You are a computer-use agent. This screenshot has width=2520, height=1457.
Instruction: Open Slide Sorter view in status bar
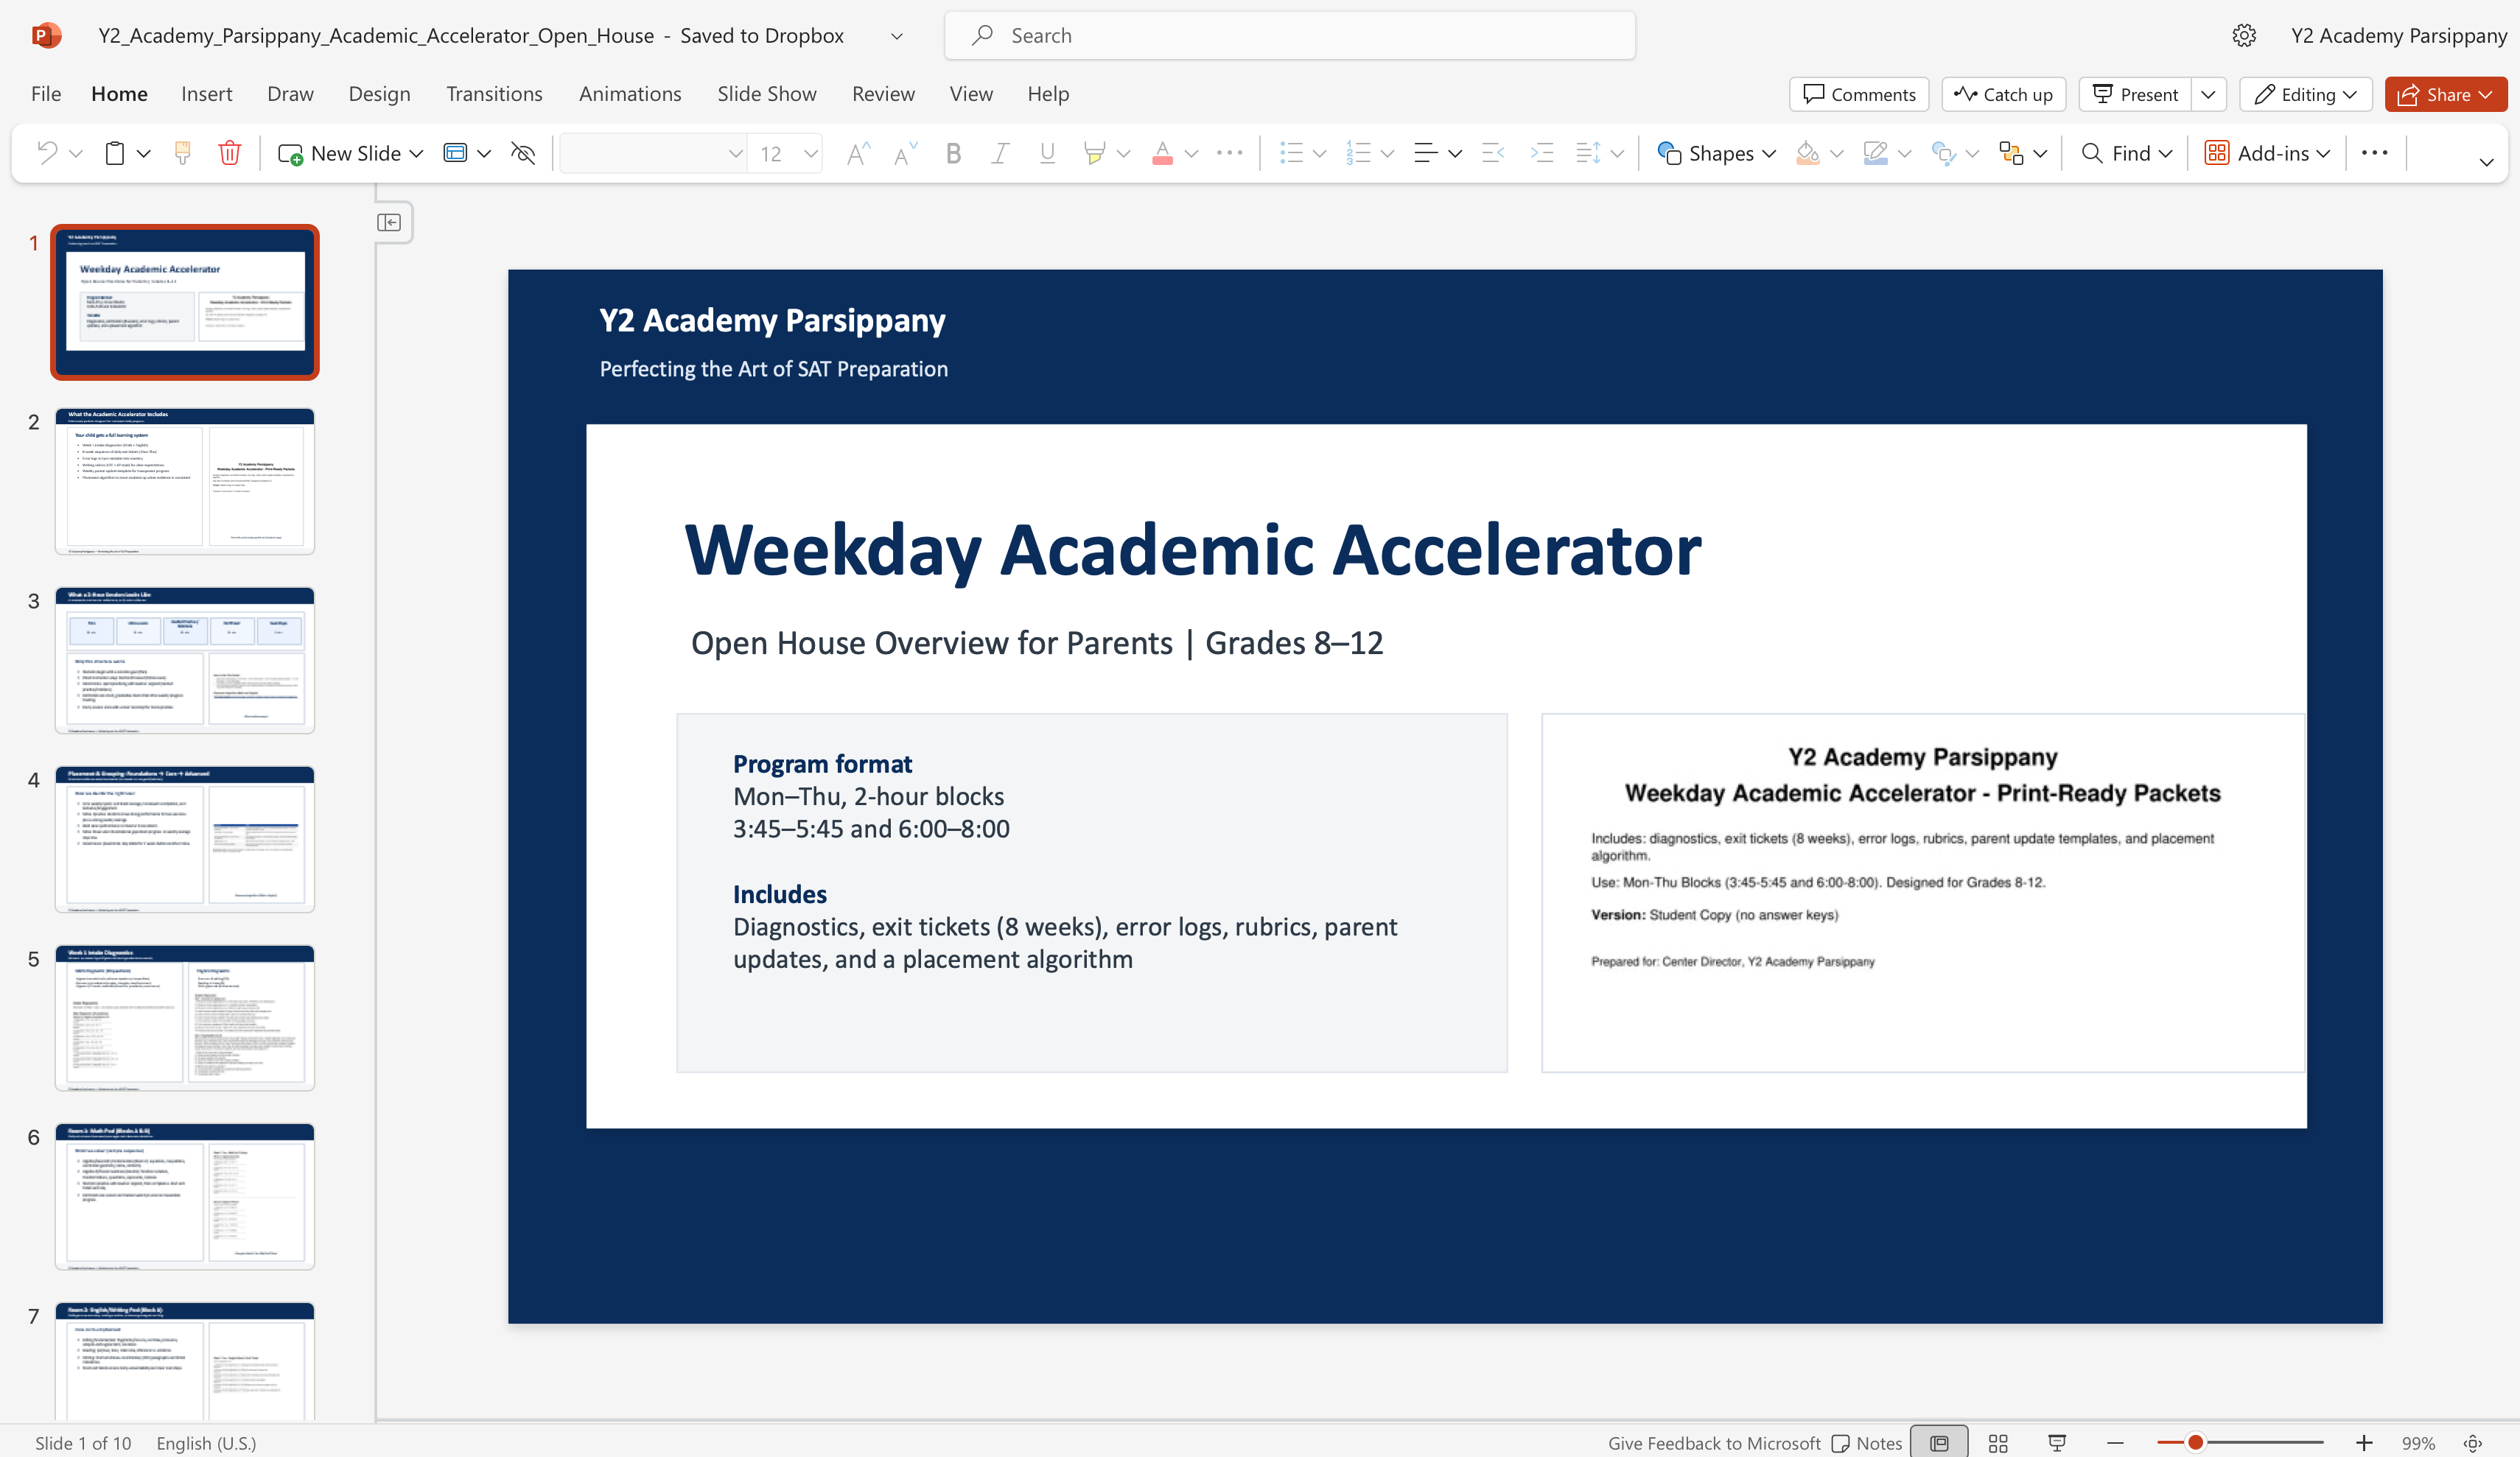coord(1998,1442)
